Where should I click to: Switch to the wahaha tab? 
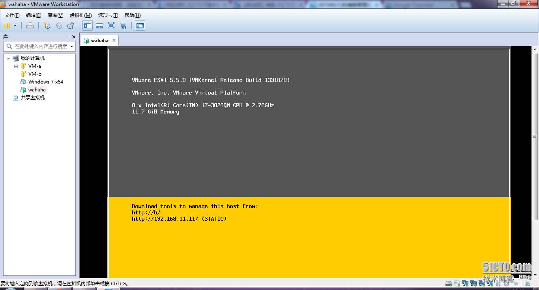(99, 40)
